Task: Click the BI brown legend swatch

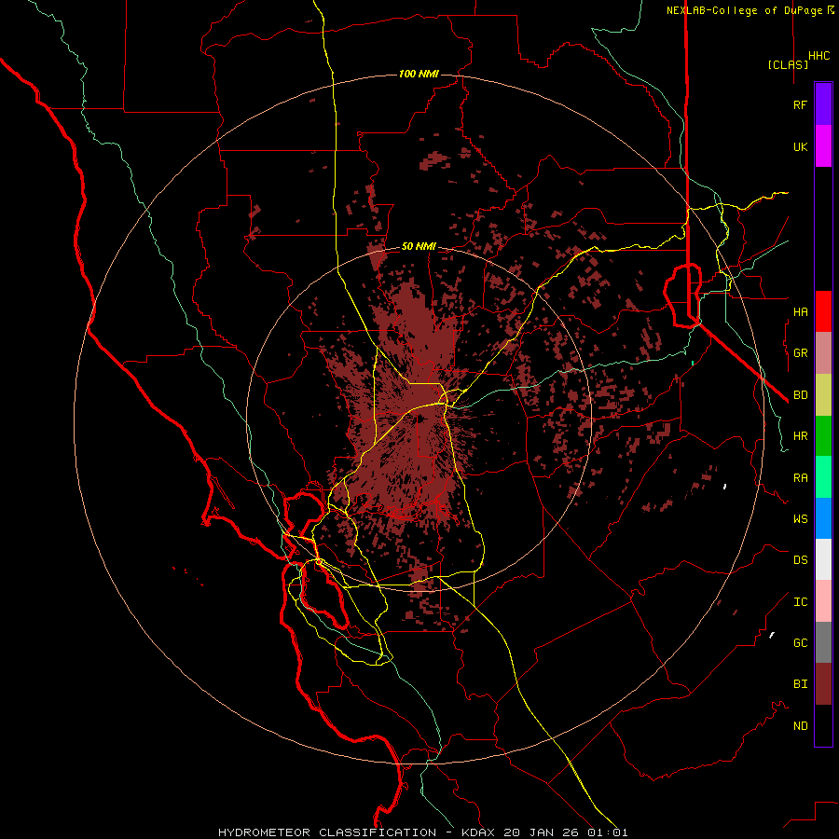Action: coord(823,684)
